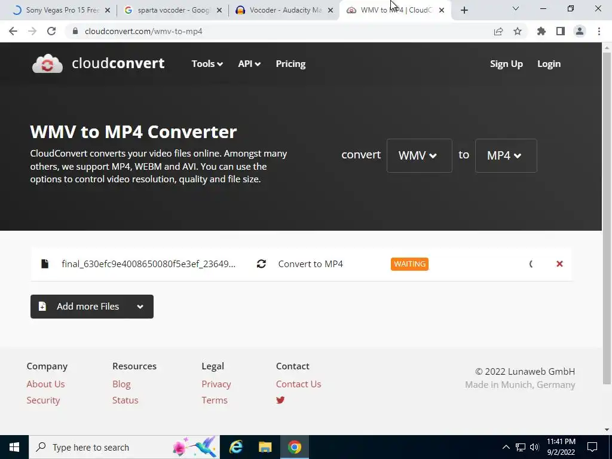Viewport: 612px width, 459px height.
Task: Open a new browser tab
Action: tap(464, 11)
